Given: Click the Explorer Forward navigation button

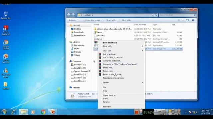Looking at the screenshot, I should 73,15.
